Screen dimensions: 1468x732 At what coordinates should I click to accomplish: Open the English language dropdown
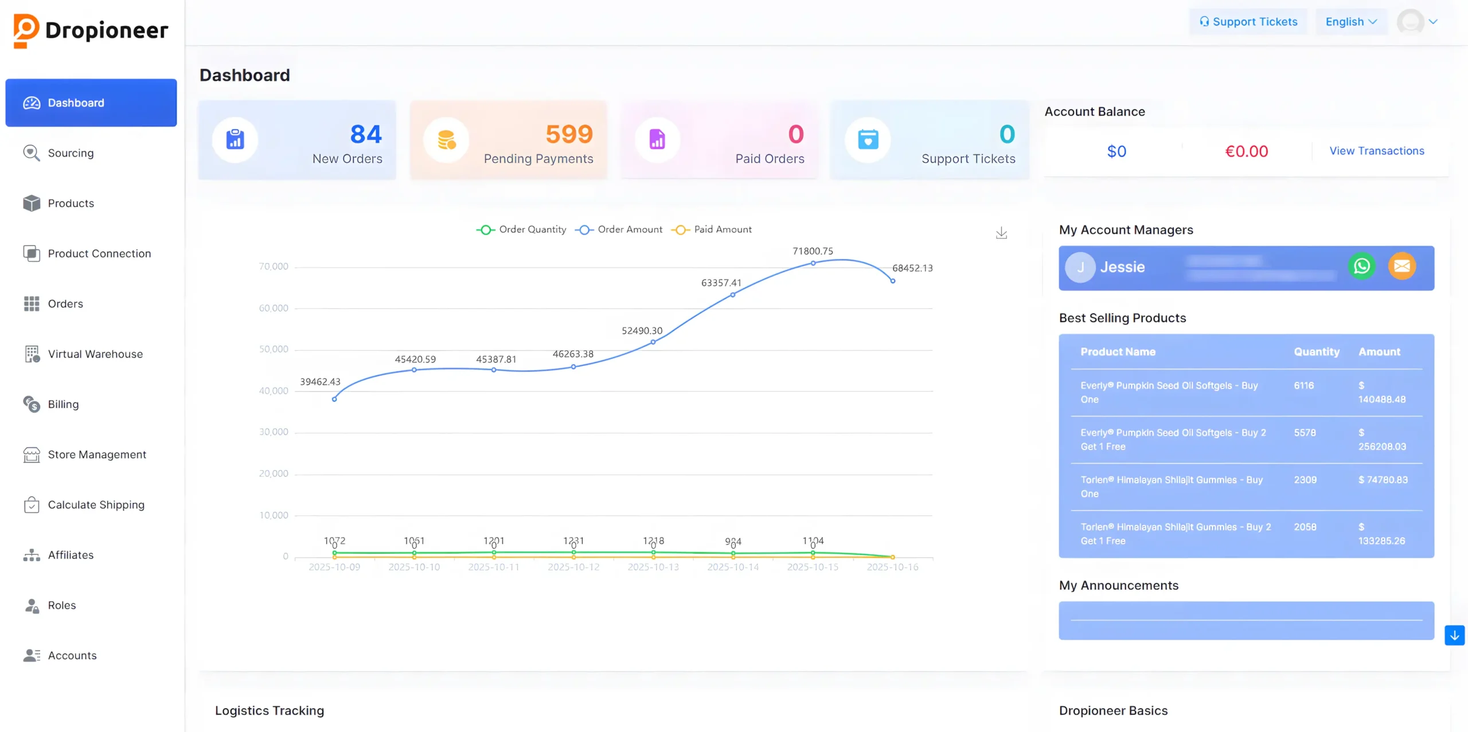point(1351,22)
